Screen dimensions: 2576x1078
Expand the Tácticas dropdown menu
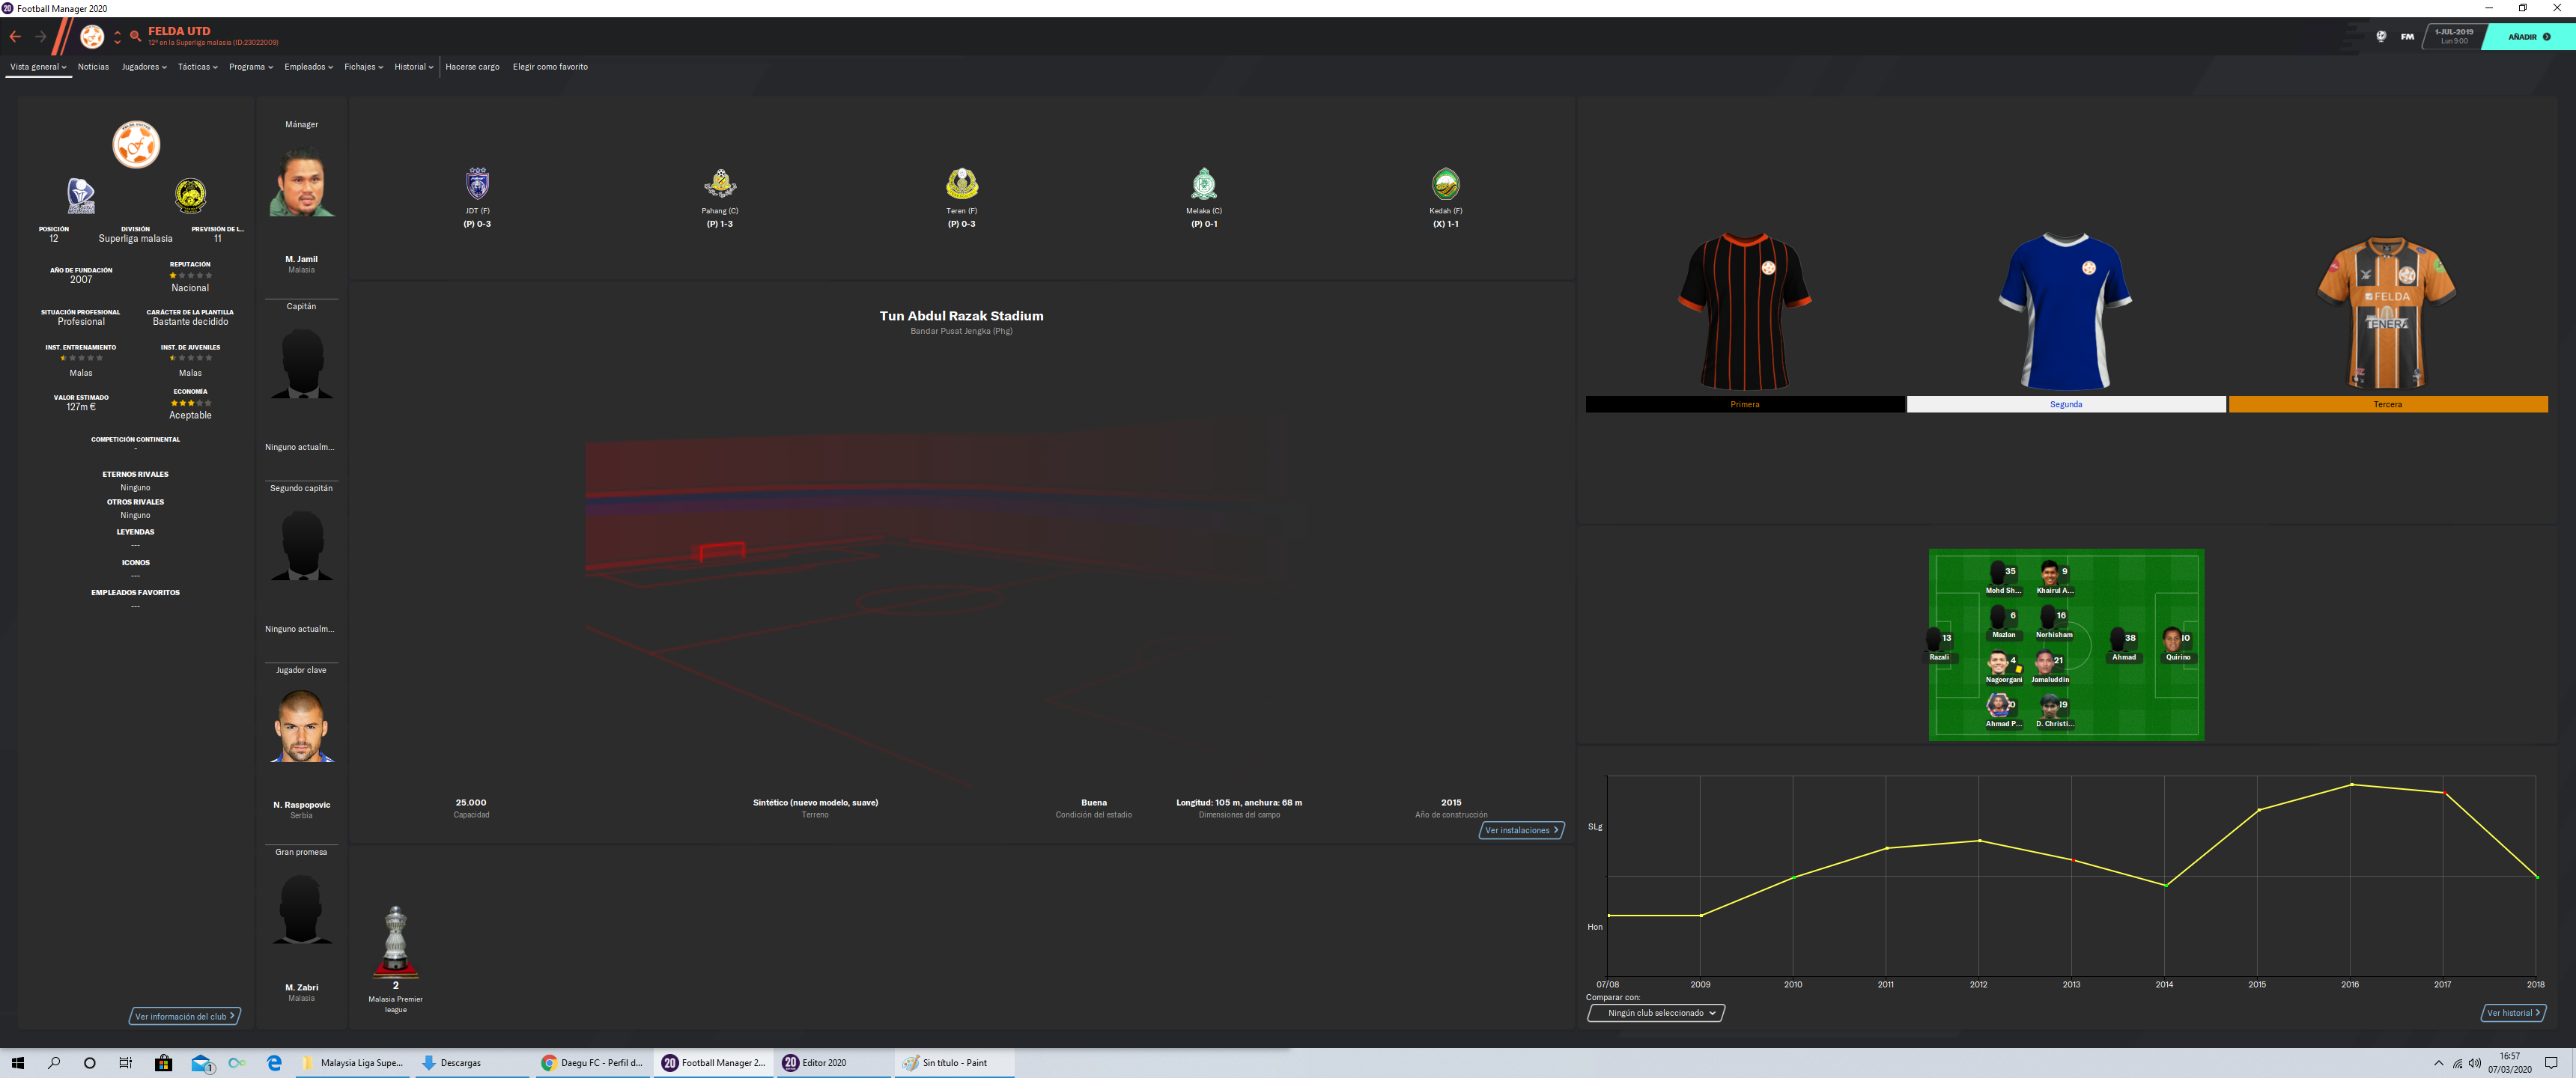(198, 67)
